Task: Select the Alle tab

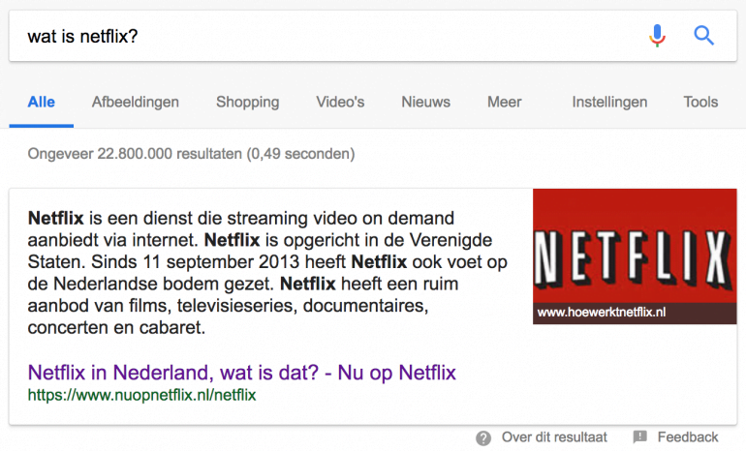Action: click(x=42, y=102)
